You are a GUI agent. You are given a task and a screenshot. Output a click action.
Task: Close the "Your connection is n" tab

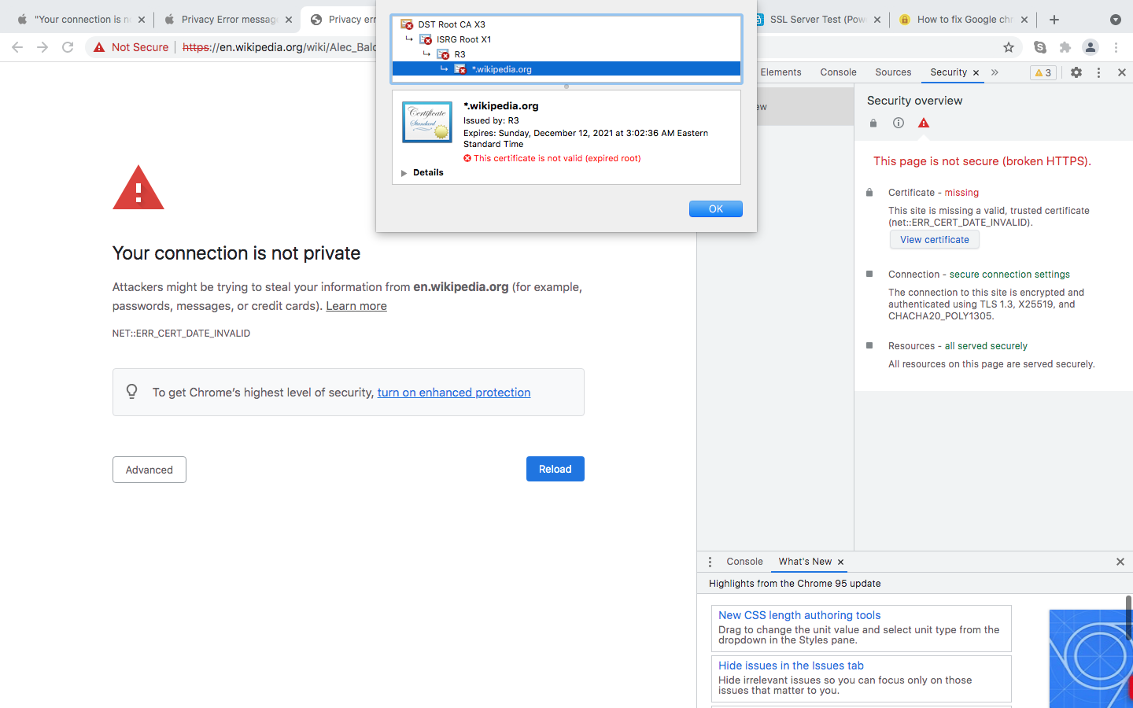(x=142, y=20)
